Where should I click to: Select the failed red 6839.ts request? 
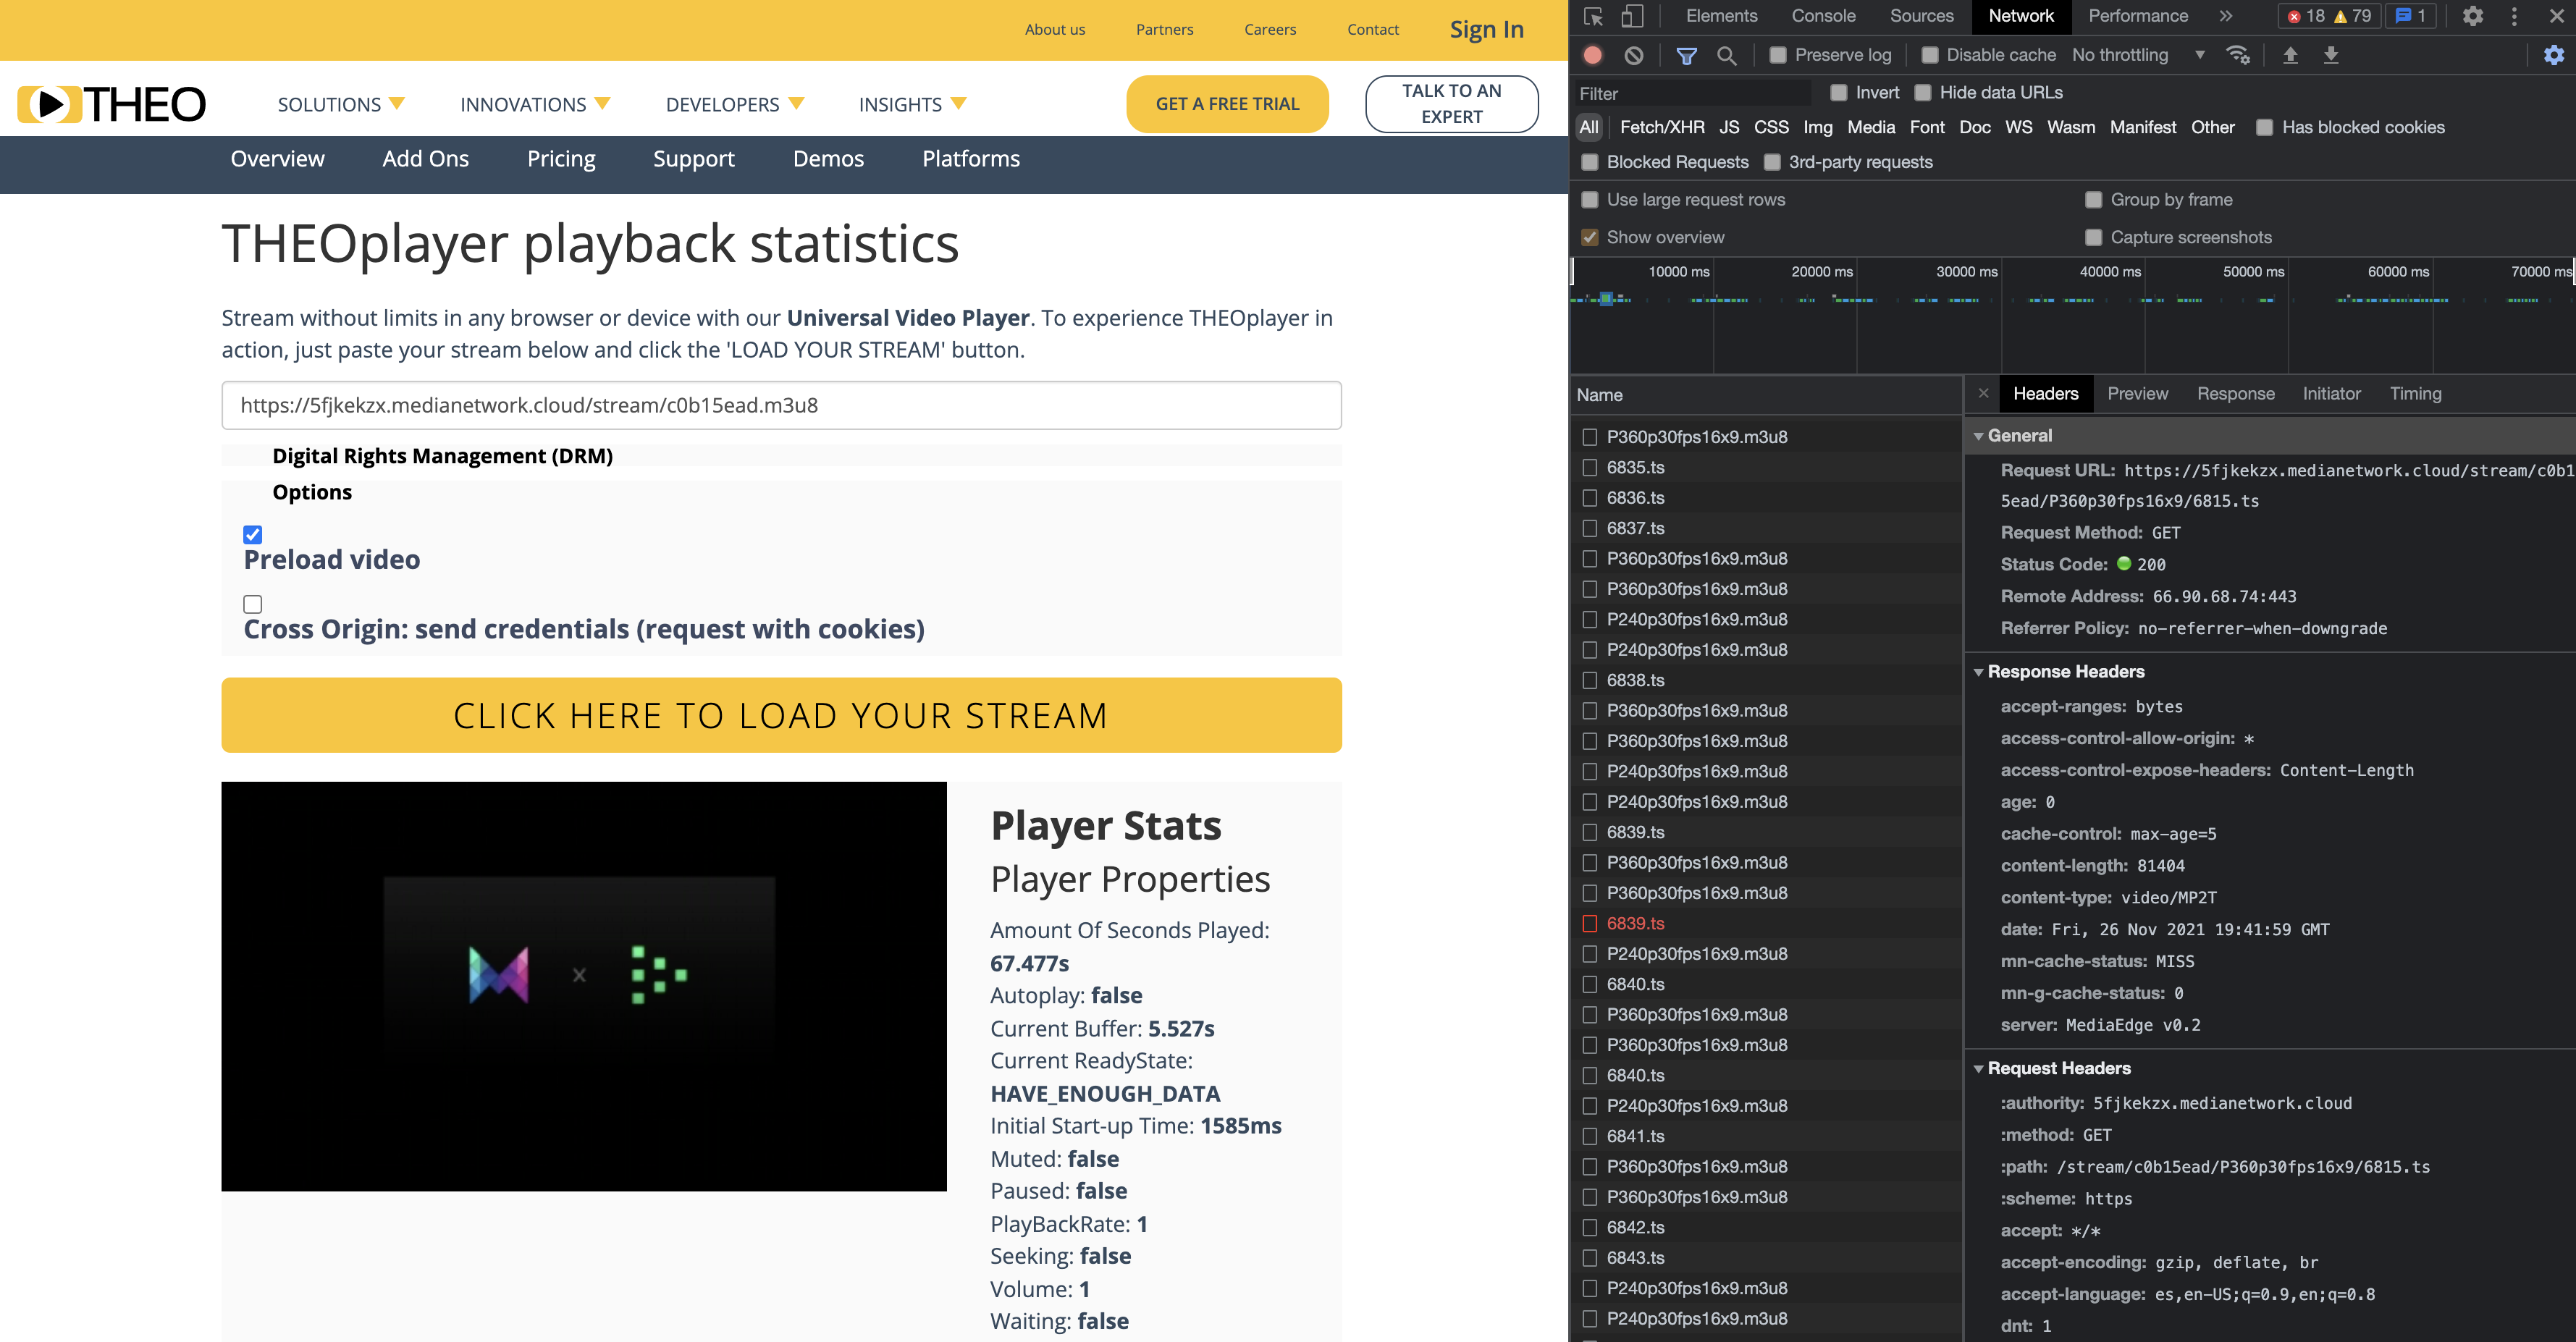coord(1766,923)
